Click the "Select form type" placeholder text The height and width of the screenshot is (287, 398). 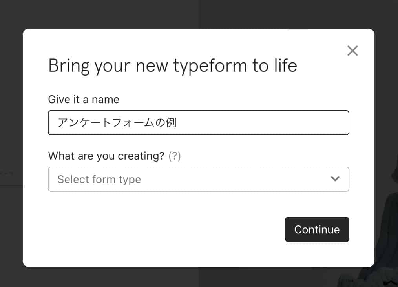(99, 180)
